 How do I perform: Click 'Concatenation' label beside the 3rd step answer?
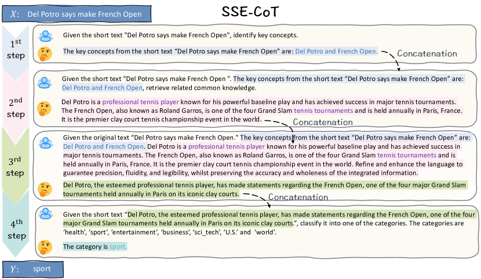298,197
